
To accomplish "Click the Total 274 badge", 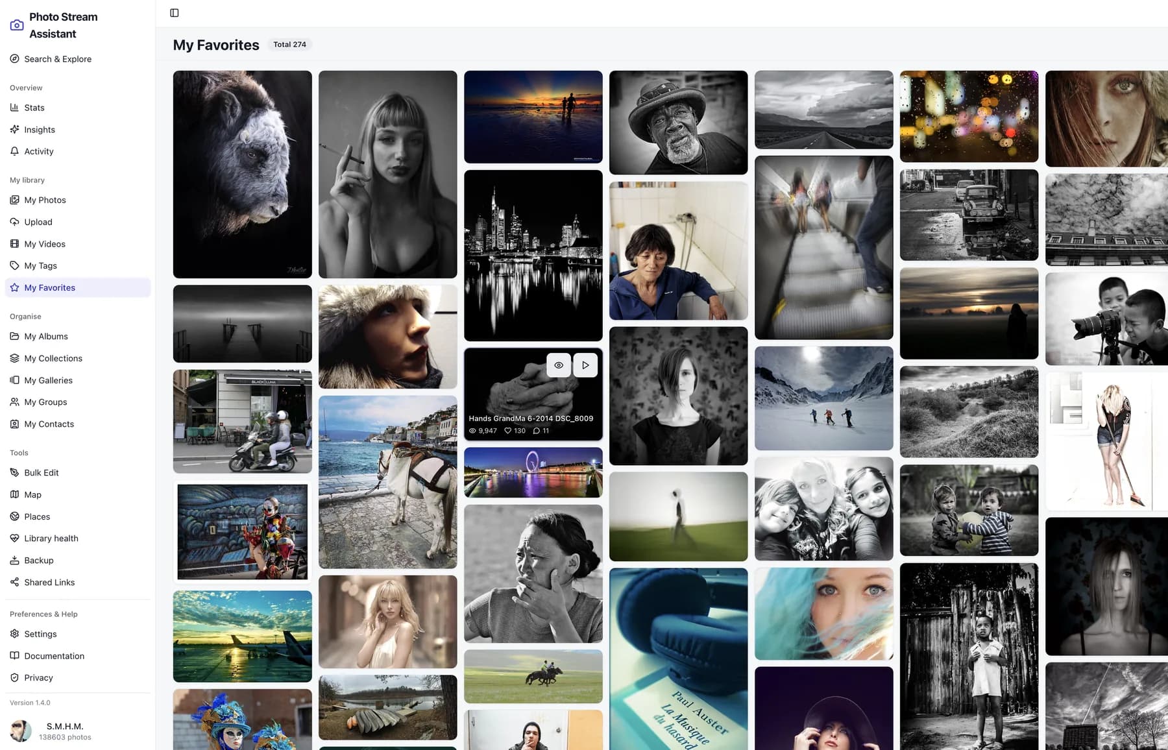I will 289,45.
